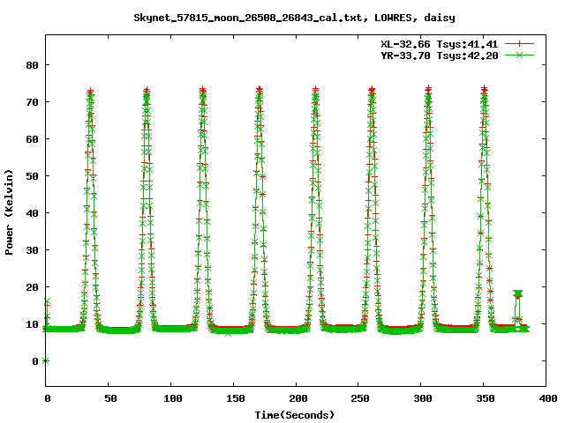Click the green cross legend marker
Image resolution: width=565 pixels, height=423 pixels.
point(519,55)
